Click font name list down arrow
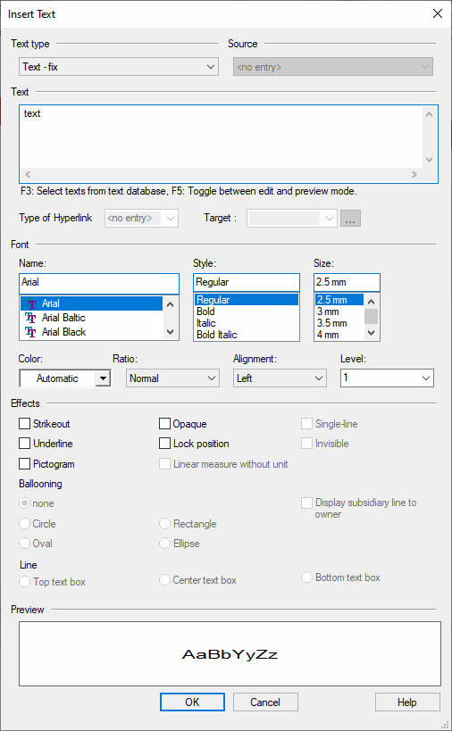The height and width of the screenshot is (731, 452). click(171, 332)
